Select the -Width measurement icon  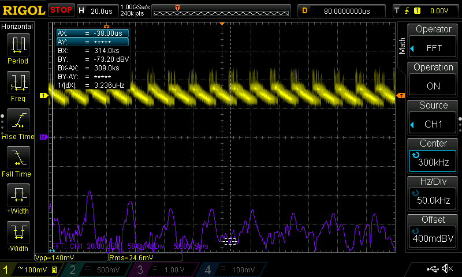tap(17, 236)
